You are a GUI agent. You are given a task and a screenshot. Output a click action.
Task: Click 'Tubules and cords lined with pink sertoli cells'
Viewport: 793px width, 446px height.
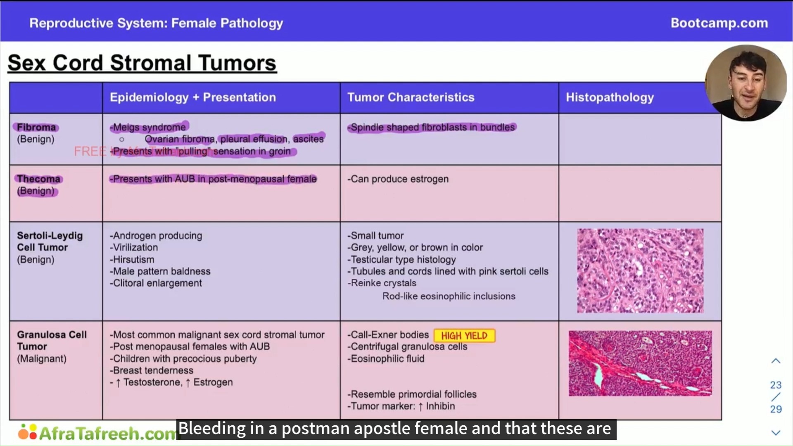448,271
